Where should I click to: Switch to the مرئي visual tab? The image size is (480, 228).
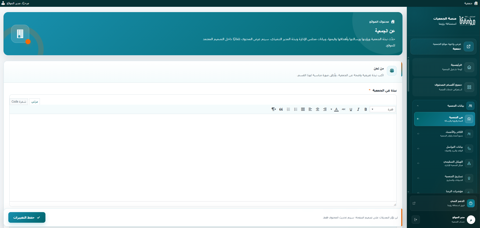pyautogui.click(x=35, y=102)
